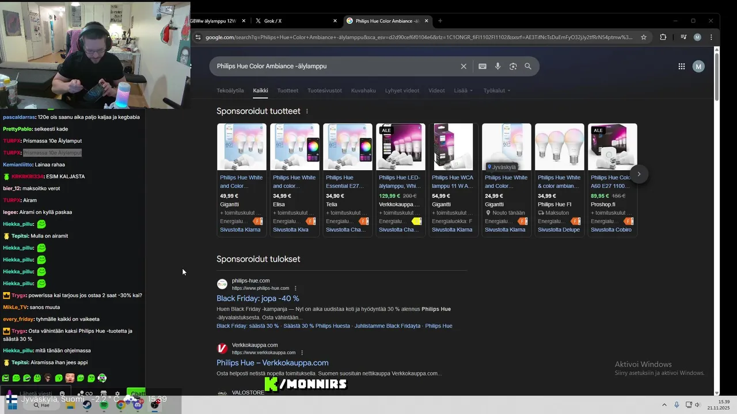Click the Google search input field
737x414 pixels.
click(x=334, y=66)
